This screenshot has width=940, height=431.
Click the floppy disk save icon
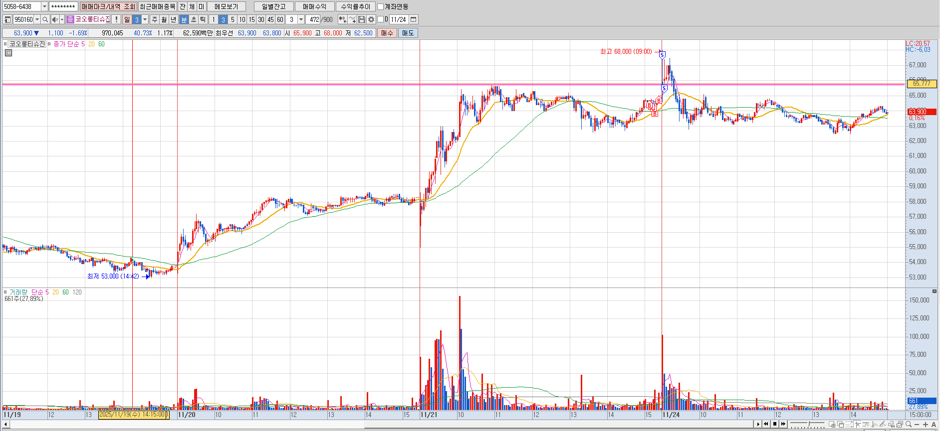coord(362,19)
